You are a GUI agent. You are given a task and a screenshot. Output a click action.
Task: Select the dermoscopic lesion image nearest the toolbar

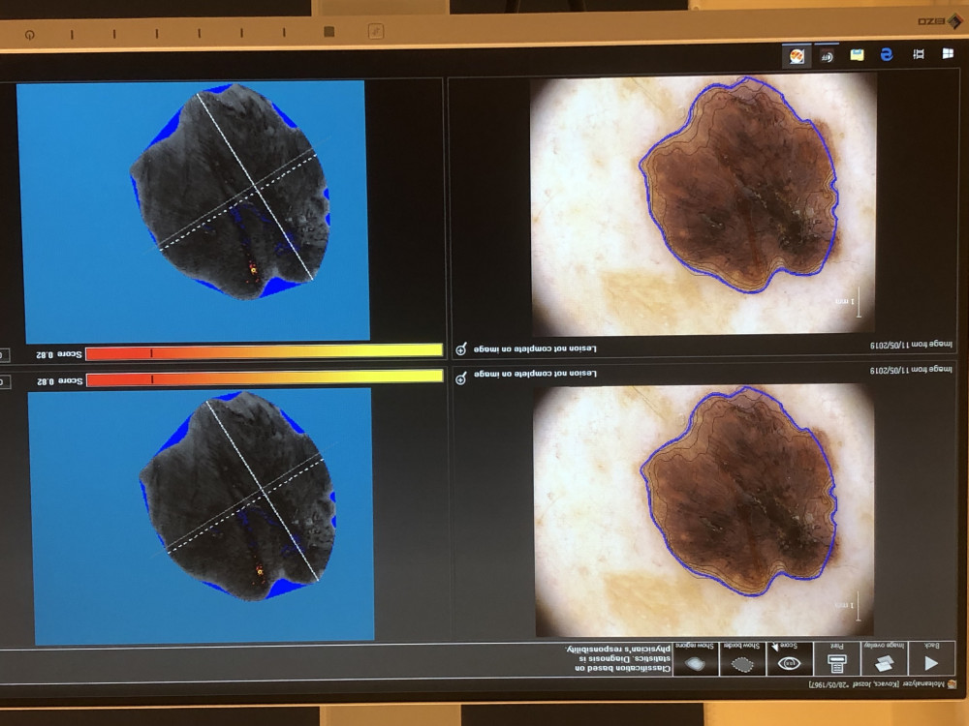703,510
